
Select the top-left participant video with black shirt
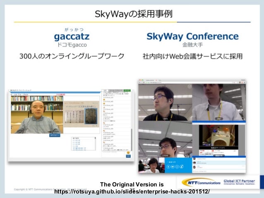(165, 102)
